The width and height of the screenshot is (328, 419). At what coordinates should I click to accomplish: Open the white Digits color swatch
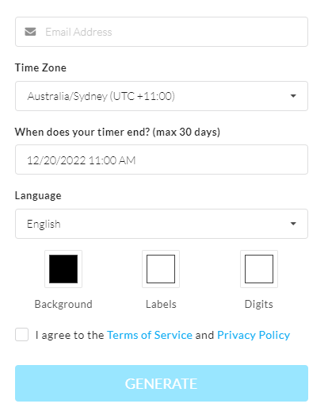259,269
